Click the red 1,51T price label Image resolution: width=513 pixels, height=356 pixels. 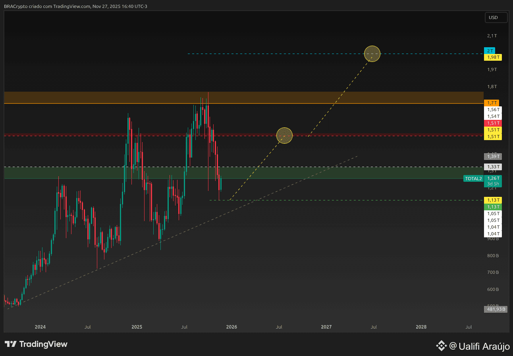click(x=493, y=123)
